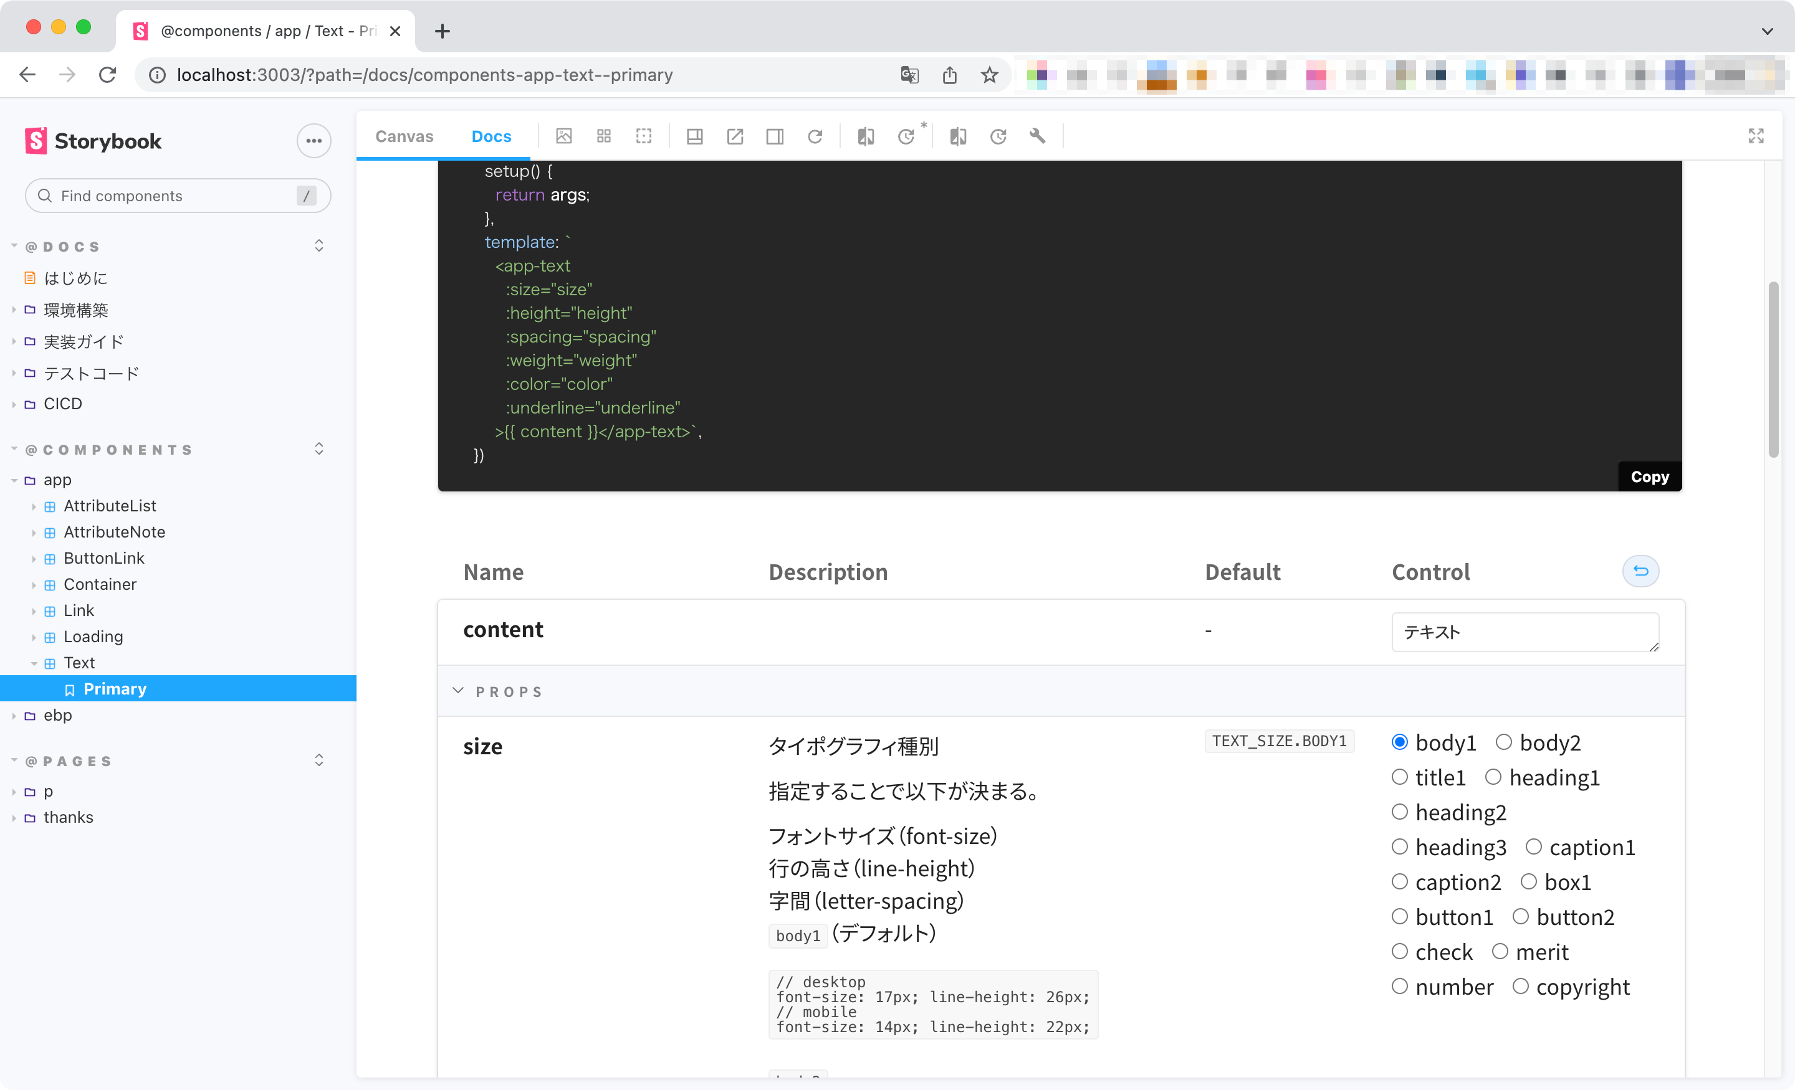Expand the ButtonLink component tree item

(103, 559)
